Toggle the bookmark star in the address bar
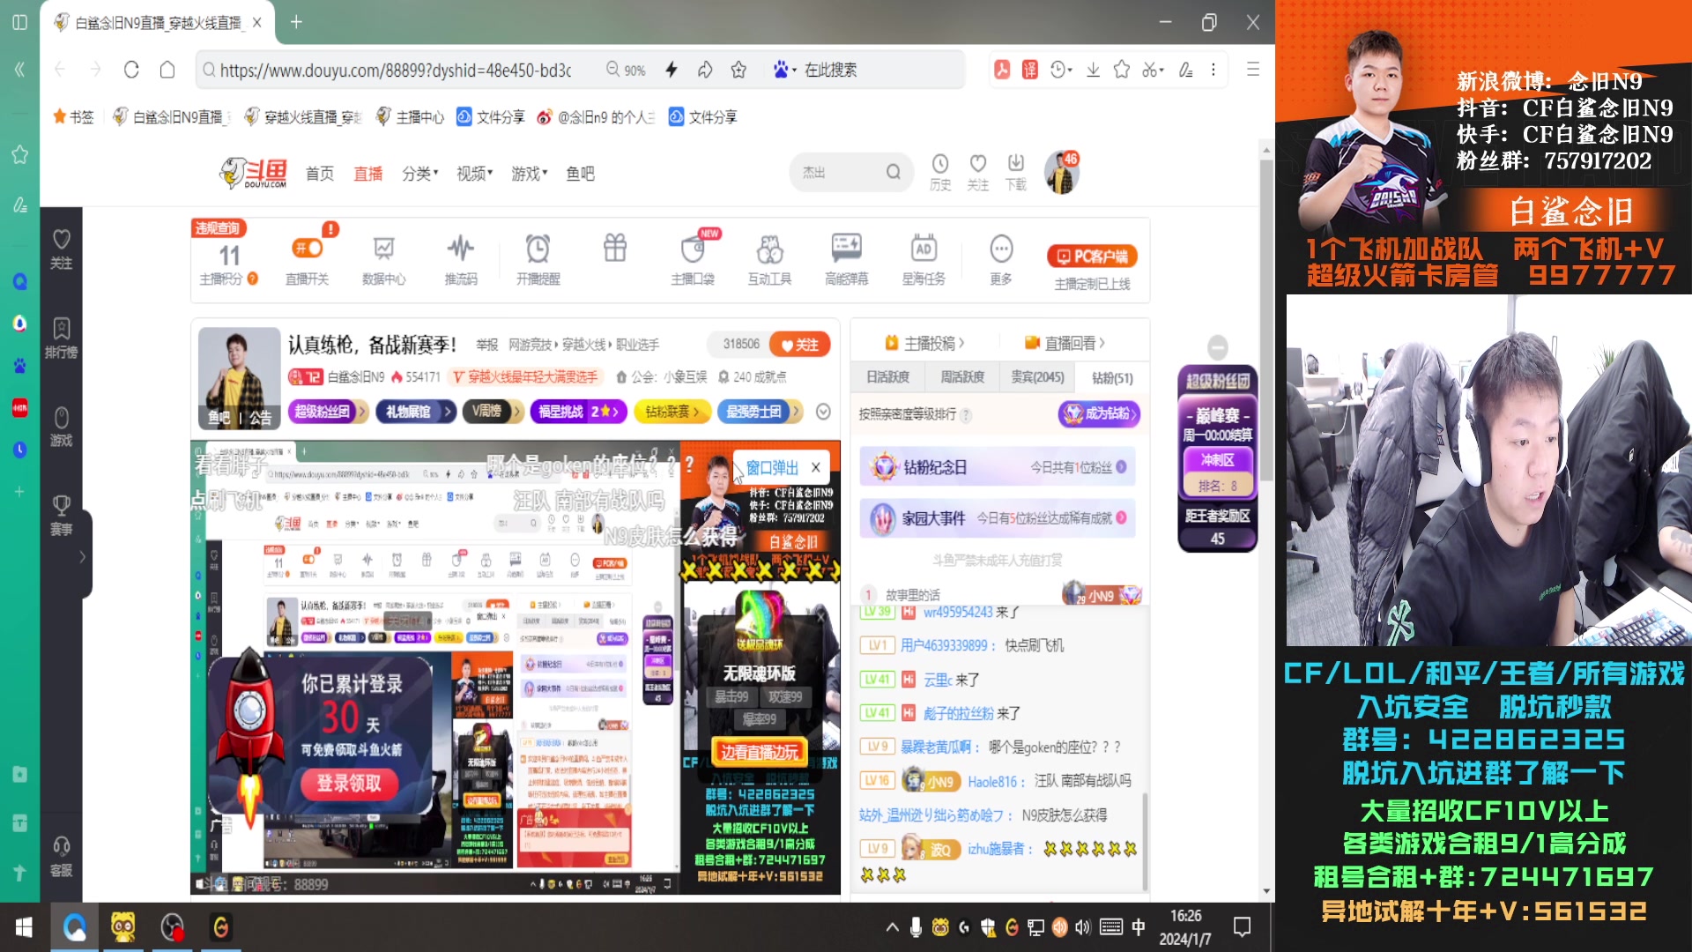Screen dimensions: 1692x952 click(x=738, y=69)
